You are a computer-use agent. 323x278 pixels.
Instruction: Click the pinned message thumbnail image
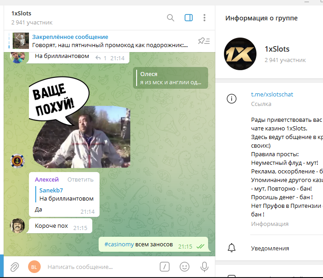tap(21, 41)
